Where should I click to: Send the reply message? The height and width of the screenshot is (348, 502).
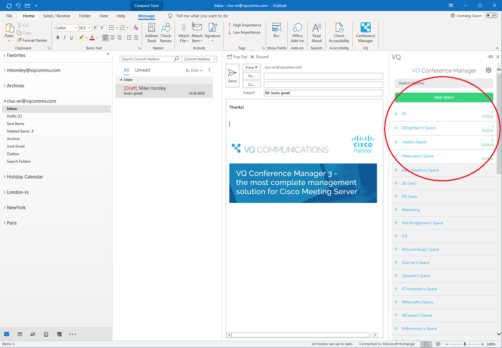point(232,75)
